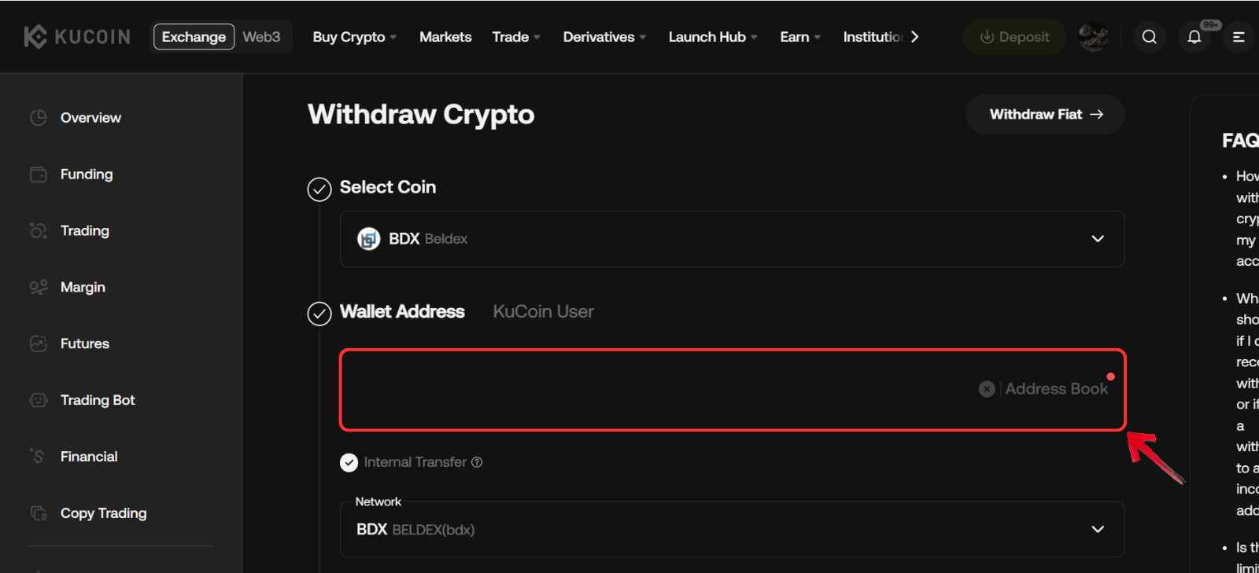
Task: Expand the BDX Beldex coin dropdown
Action: [x=1097, y=239]
